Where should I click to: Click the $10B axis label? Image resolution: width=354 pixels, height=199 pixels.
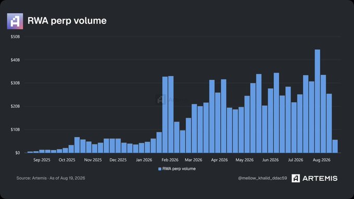[15, 129]
